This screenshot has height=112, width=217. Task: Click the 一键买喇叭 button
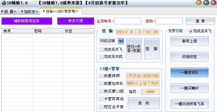[189, 88]
